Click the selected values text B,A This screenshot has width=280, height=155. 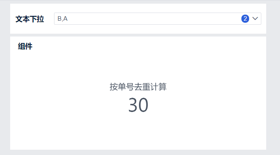[63, 19]
